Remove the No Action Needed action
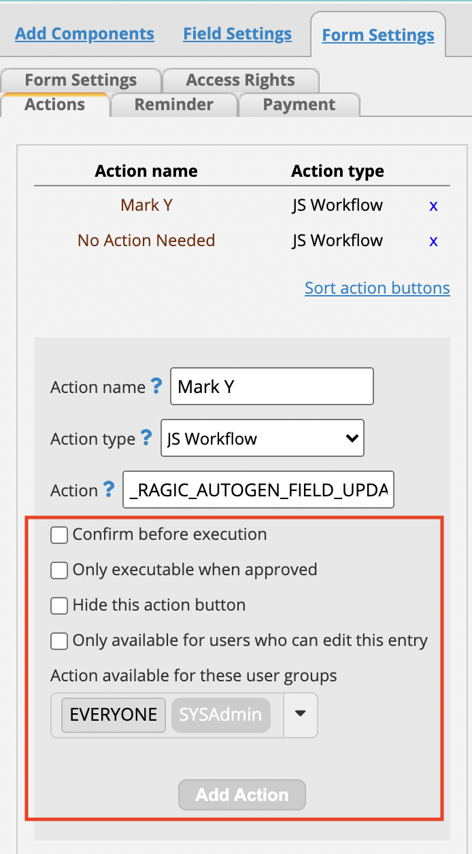The image size is (472, 854). (433, 241)
